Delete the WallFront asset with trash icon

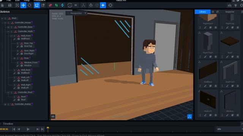pyautogui.click(x=238, y=86)
